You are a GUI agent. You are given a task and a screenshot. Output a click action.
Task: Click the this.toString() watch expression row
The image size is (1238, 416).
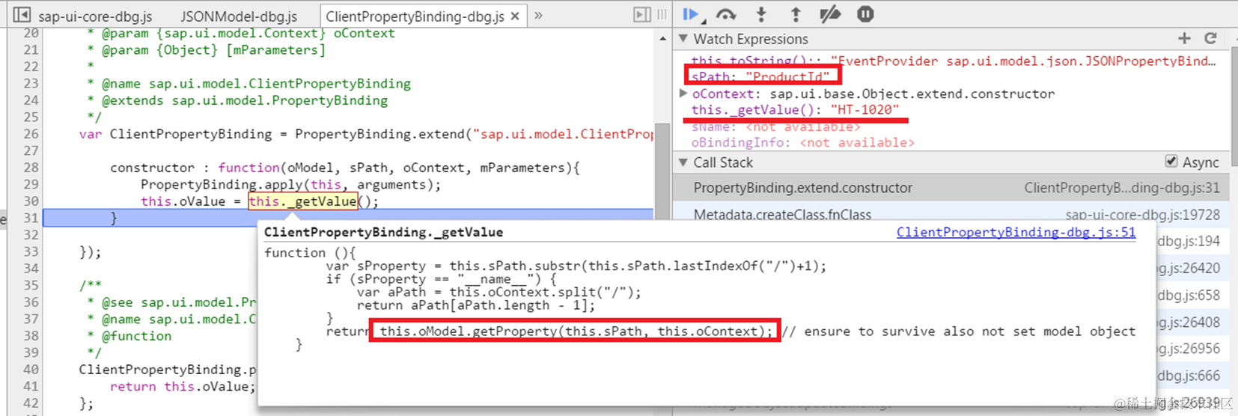click(x=953, y=61)
